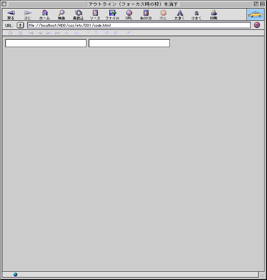Click the 停止 stop button
The image size is (267, 280).
pyautogui.click(x=163, y=15)
